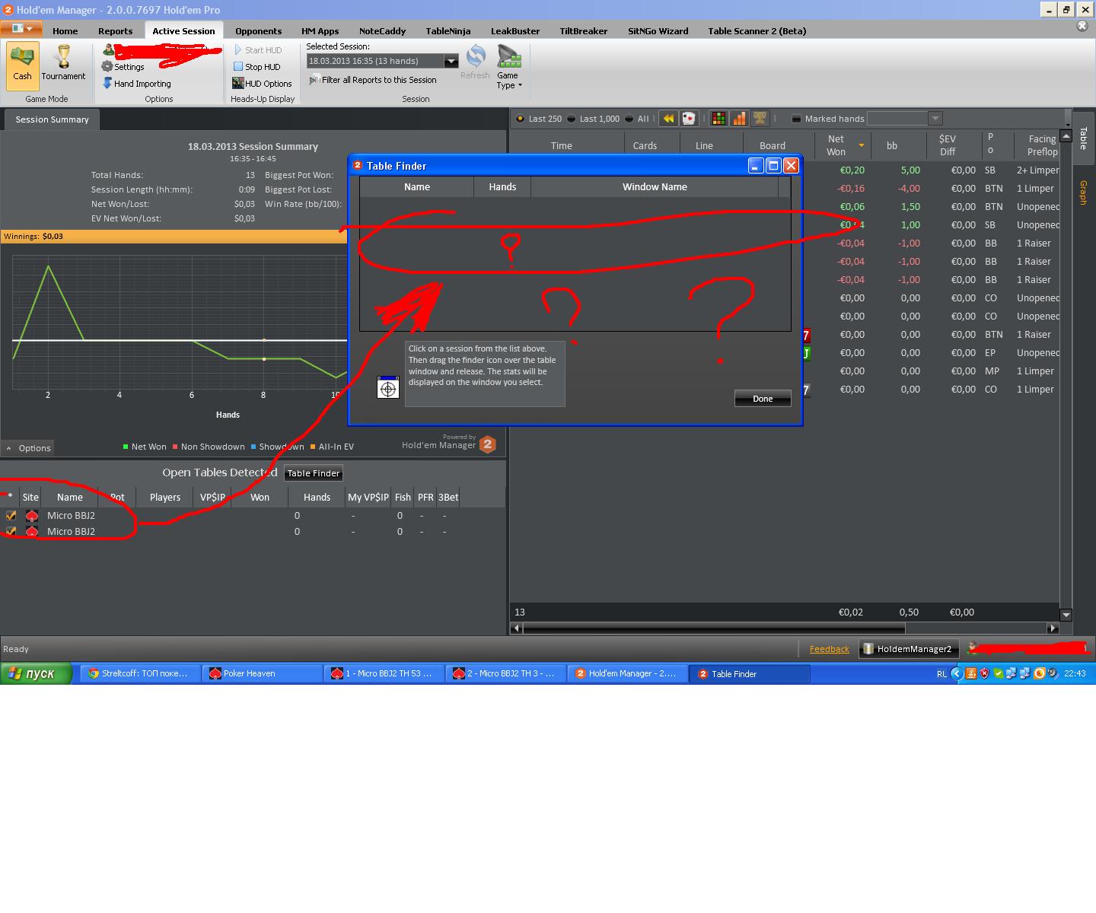1096x913 pixels.
Task: Click first Micro BBJ2 site icon
Action: (31, 515)
